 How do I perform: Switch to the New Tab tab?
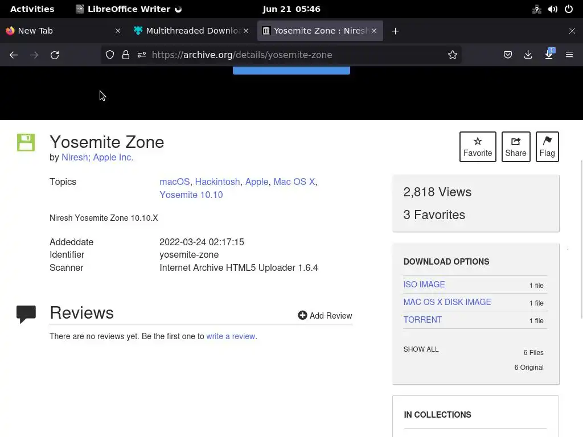[x=35, y=31]
